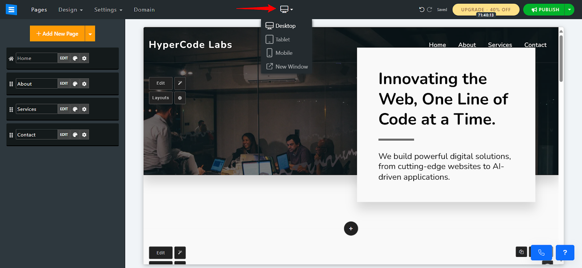Click EDIT on the About page

point(64,84)
